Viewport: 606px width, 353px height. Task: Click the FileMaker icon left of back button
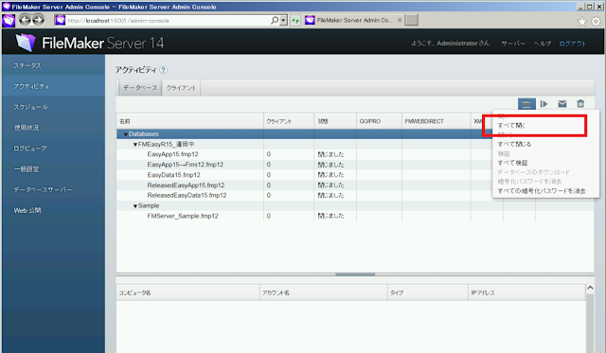pos(9,20)
